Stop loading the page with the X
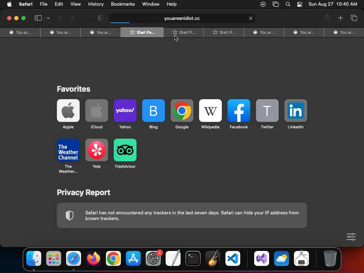 pyautogui.click(x=251, y=18)
